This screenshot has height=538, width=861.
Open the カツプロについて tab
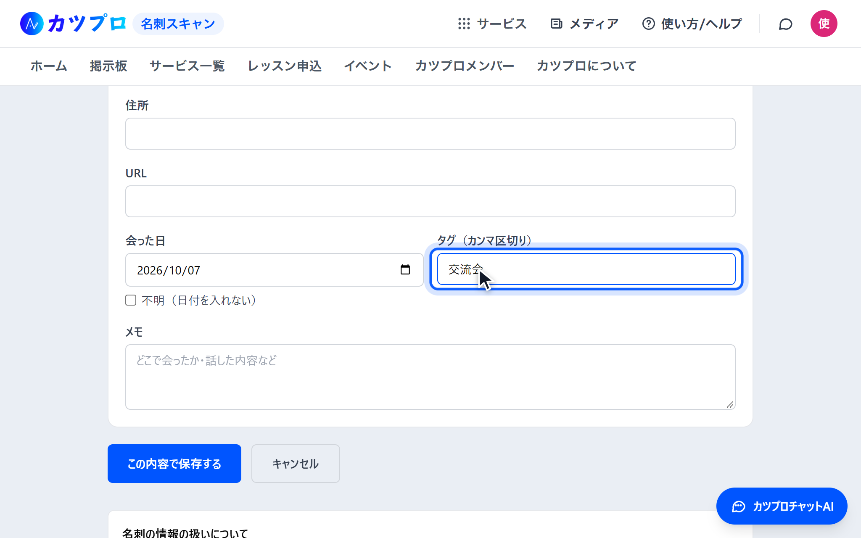[x=586, y=66]
